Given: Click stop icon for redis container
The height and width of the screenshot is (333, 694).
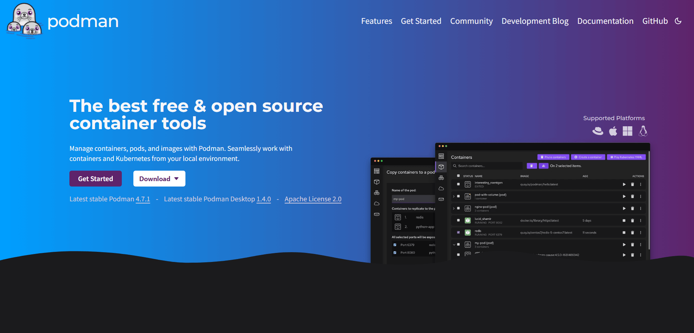Looking at the screenshot, I should click(x=624, y=233).
